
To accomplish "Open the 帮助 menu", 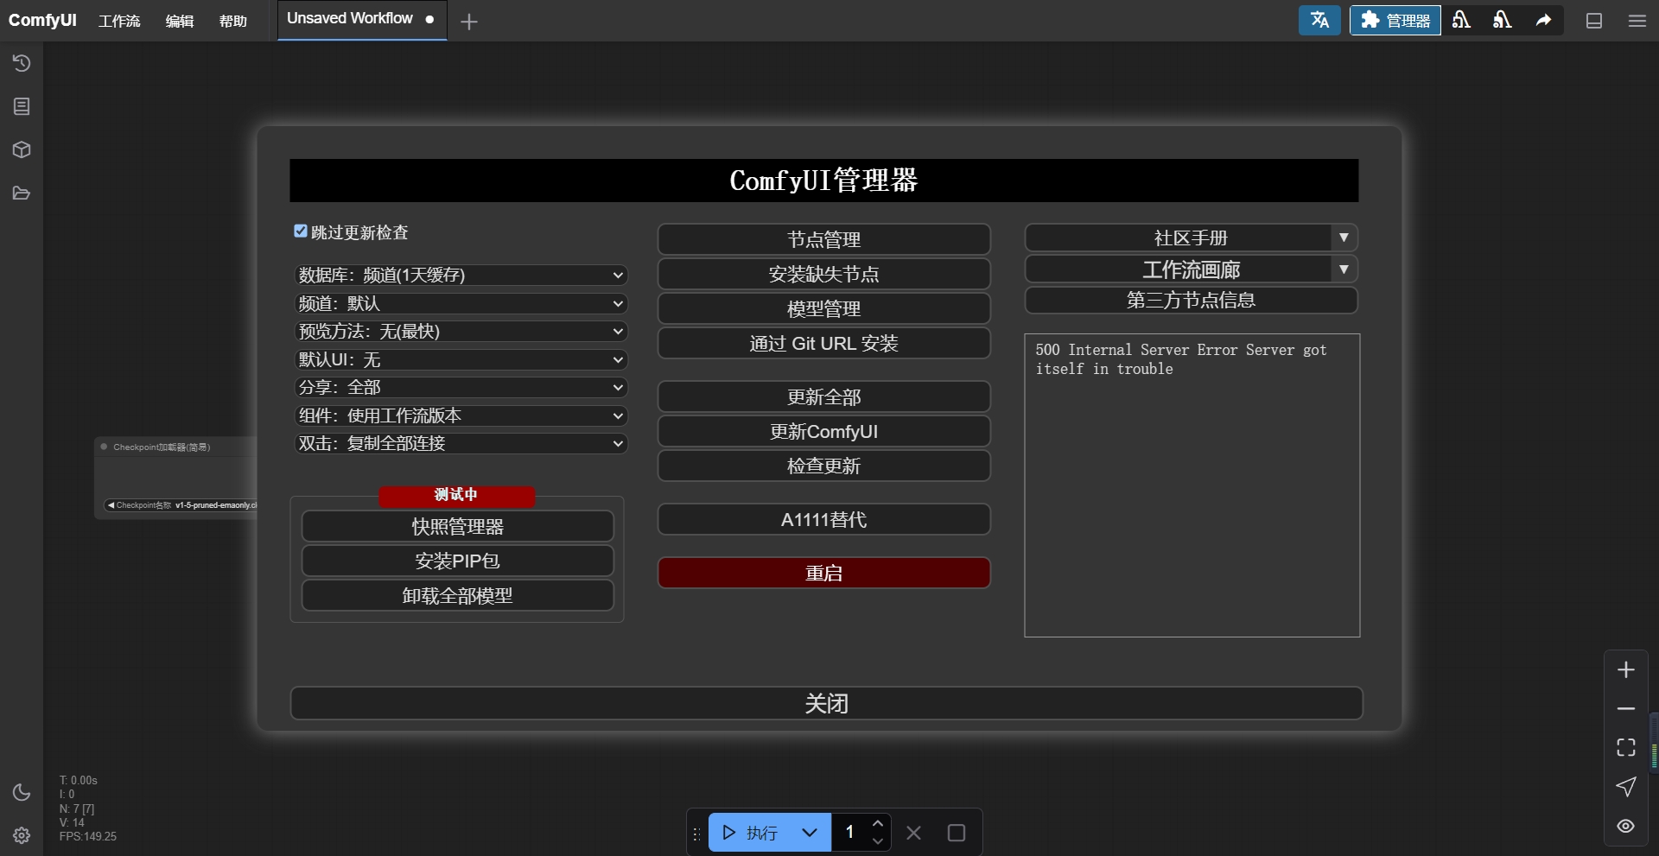I will [233, 21].
